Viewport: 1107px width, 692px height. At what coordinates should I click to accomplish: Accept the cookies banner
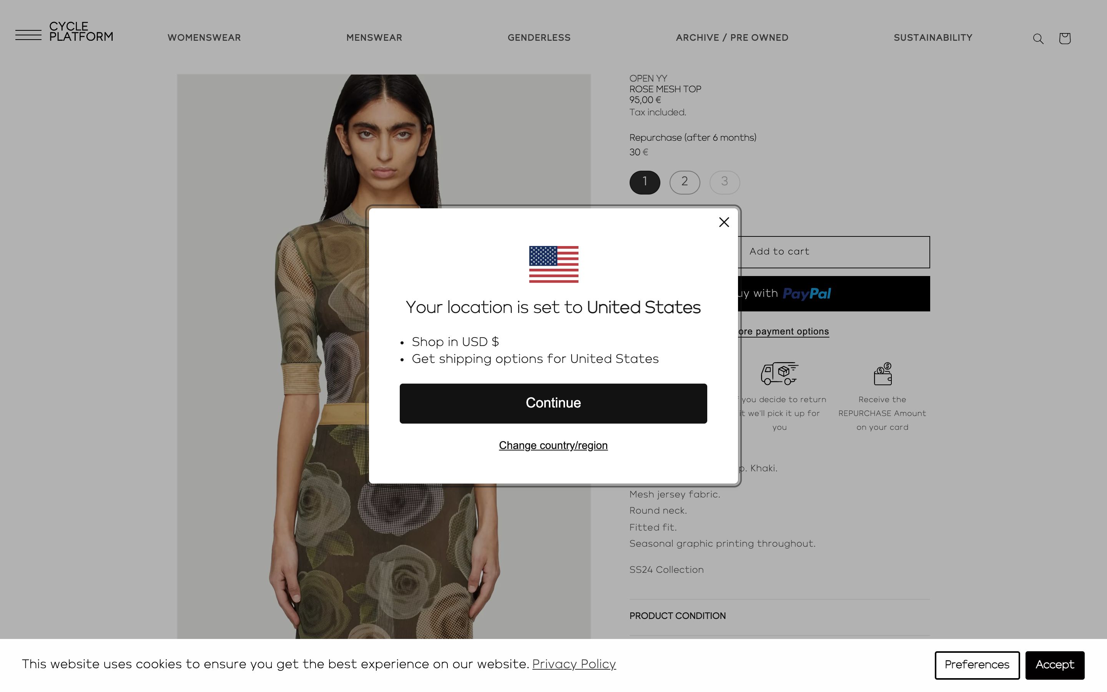pos(1054,665)
